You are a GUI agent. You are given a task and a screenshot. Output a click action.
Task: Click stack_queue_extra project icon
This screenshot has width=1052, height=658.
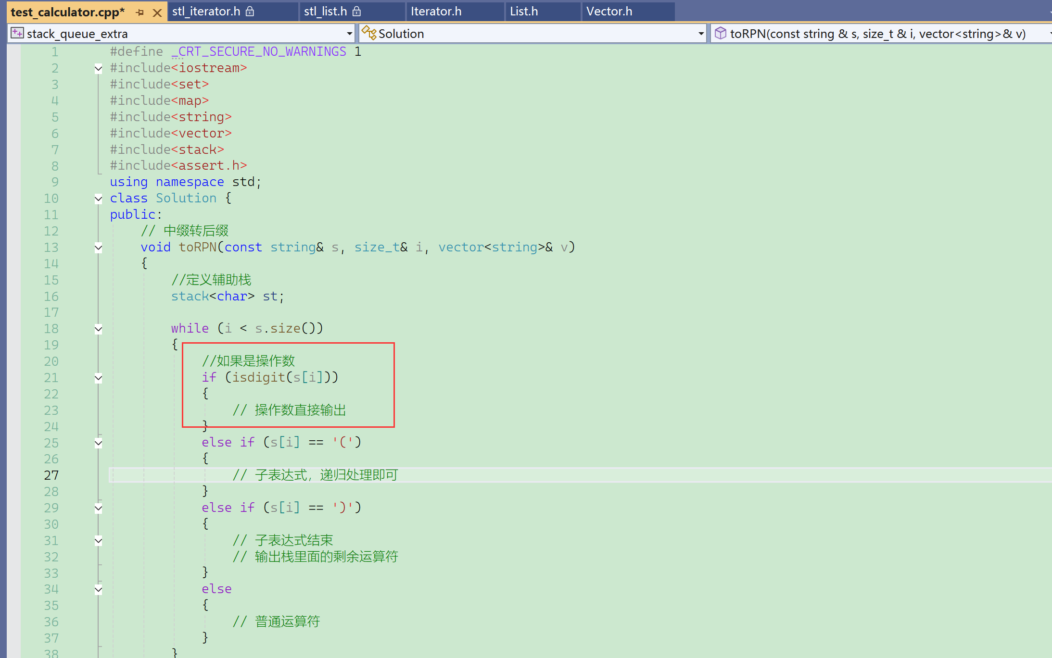[17, 33]
